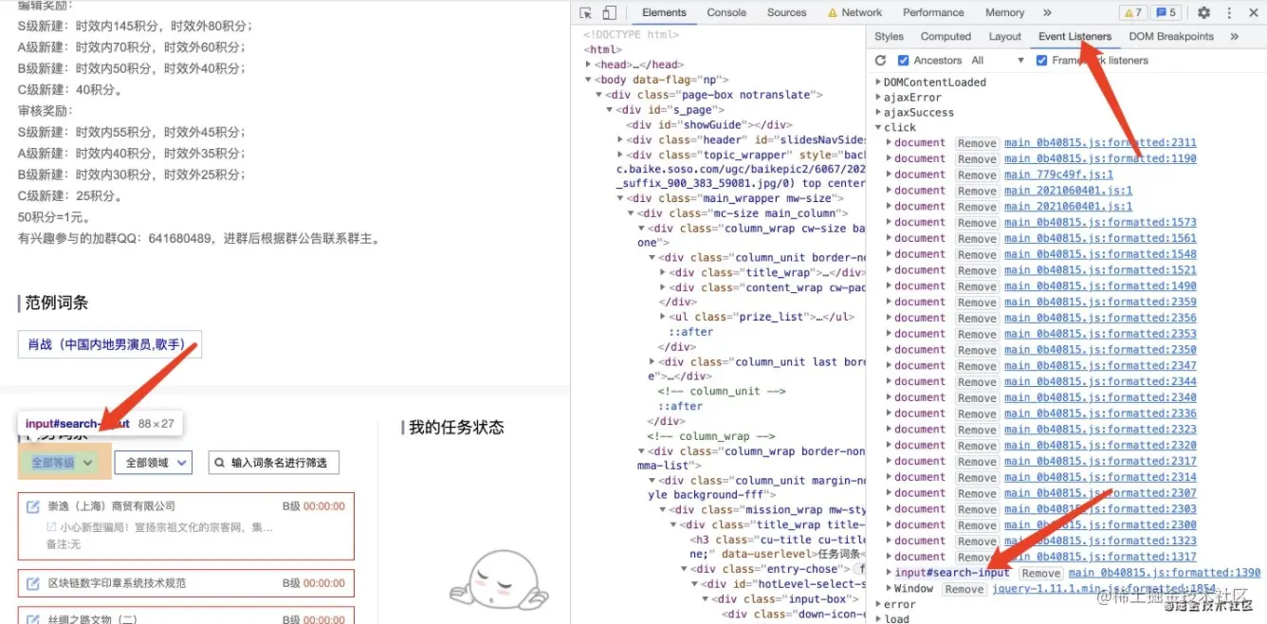The height and width of the screenshot is (624, 1267).
Task: Open the task card 区块链数字印章系统技术规范
Action: point(186,583)
